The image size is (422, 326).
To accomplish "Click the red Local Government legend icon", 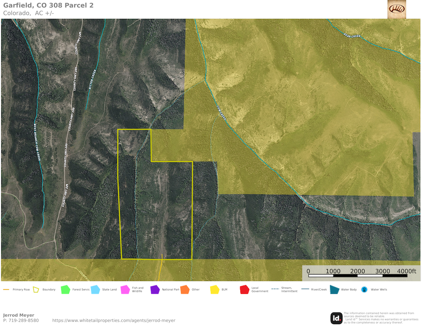I will pyautogui.click(x=244, y=290).
